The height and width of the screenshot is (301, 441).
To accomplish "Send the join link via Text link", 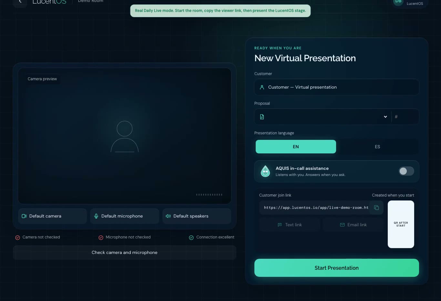I will pyautogui.click(x=290, y=225).
